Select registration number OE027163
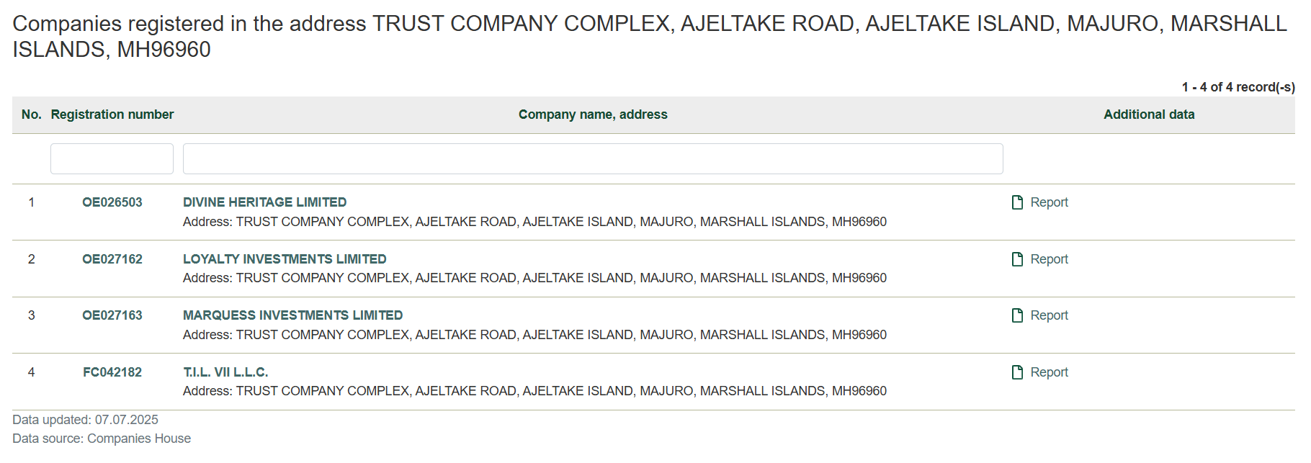1311x463 pixels. click(112, 315)
